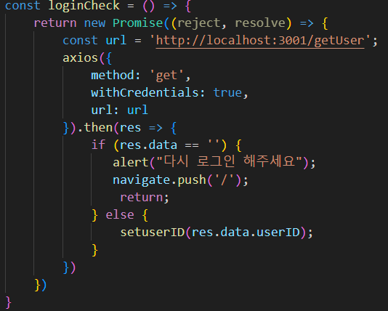Click the setuserID function call
388x311 pixels.
coord(152,233)
